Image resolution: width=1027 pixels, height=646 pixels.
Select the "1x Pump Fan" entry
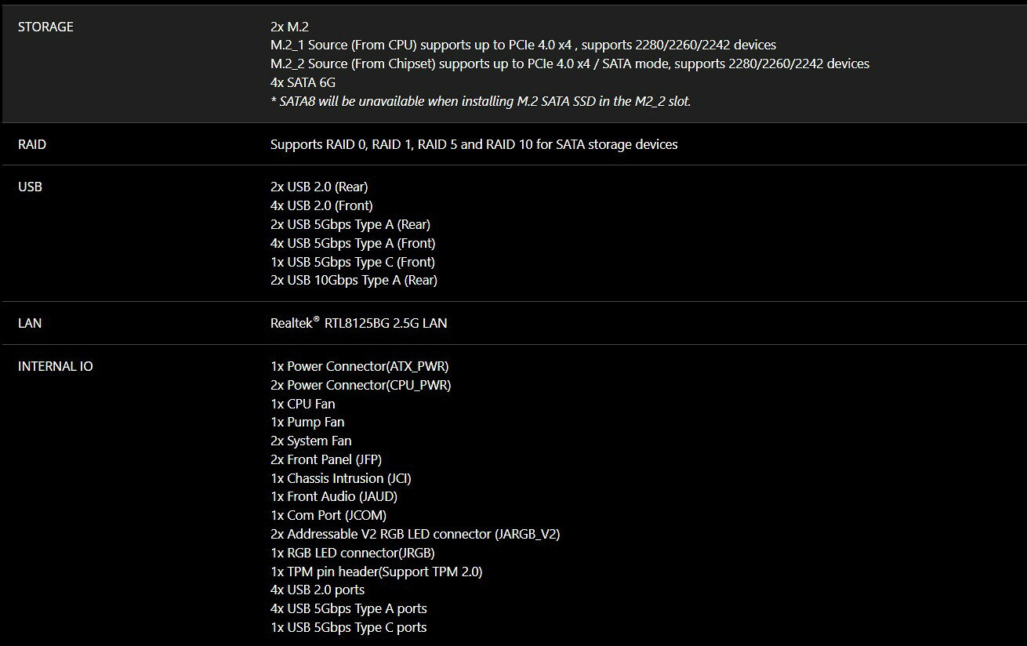click(x=307, y=423)
